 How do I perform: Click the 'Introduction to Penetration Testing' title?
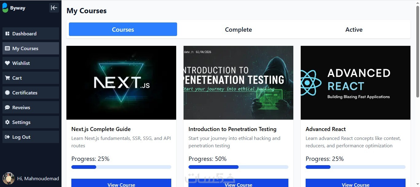(232, 129)
